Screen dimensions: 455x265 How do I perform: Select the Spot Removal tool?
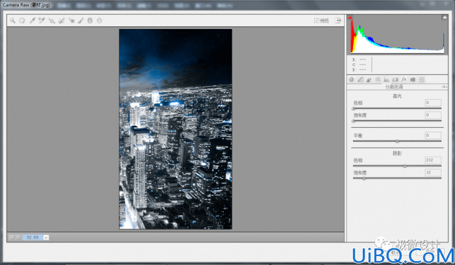(61, 20)
